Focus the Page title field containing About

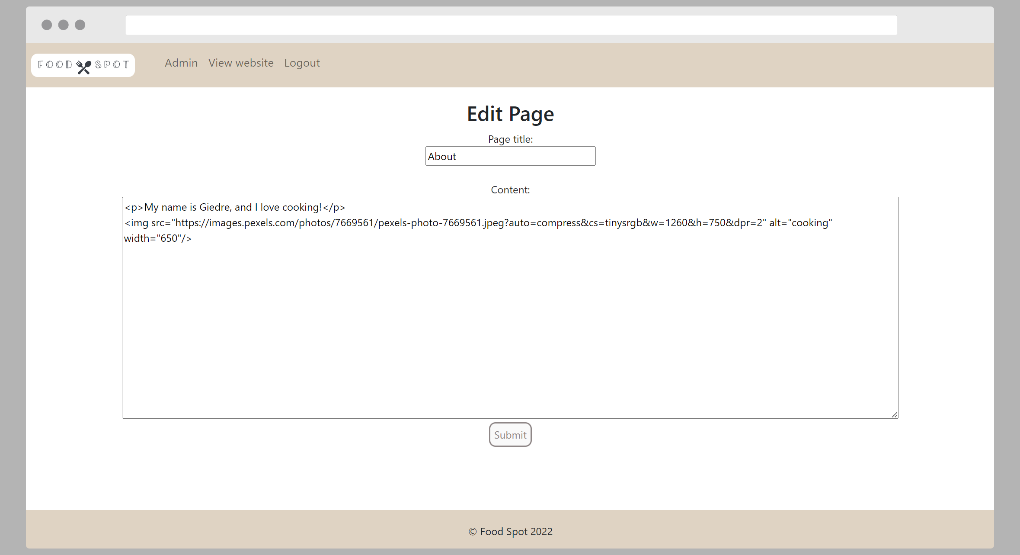510,156
